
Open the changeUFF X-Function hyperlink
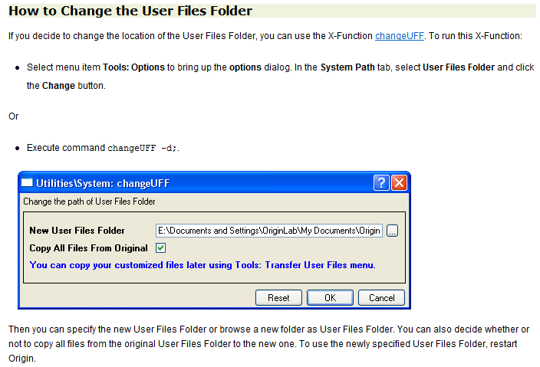coord(398,36)
